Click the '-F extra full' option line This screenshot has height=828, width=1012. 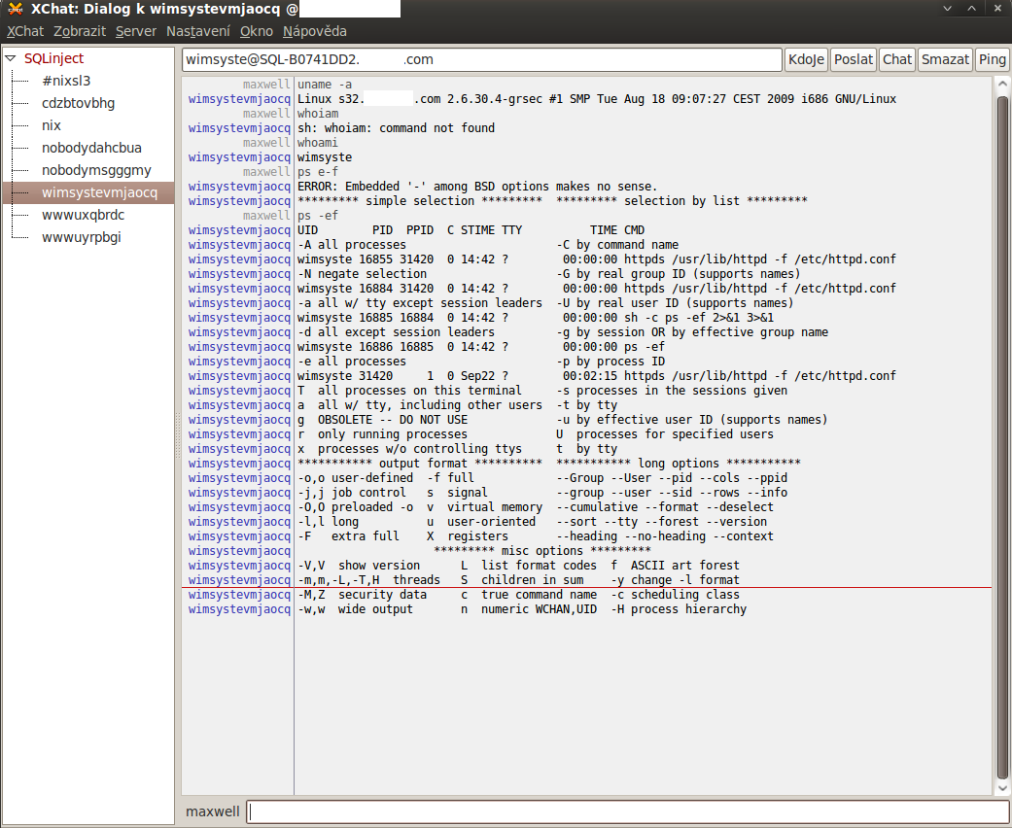(536, 536)
